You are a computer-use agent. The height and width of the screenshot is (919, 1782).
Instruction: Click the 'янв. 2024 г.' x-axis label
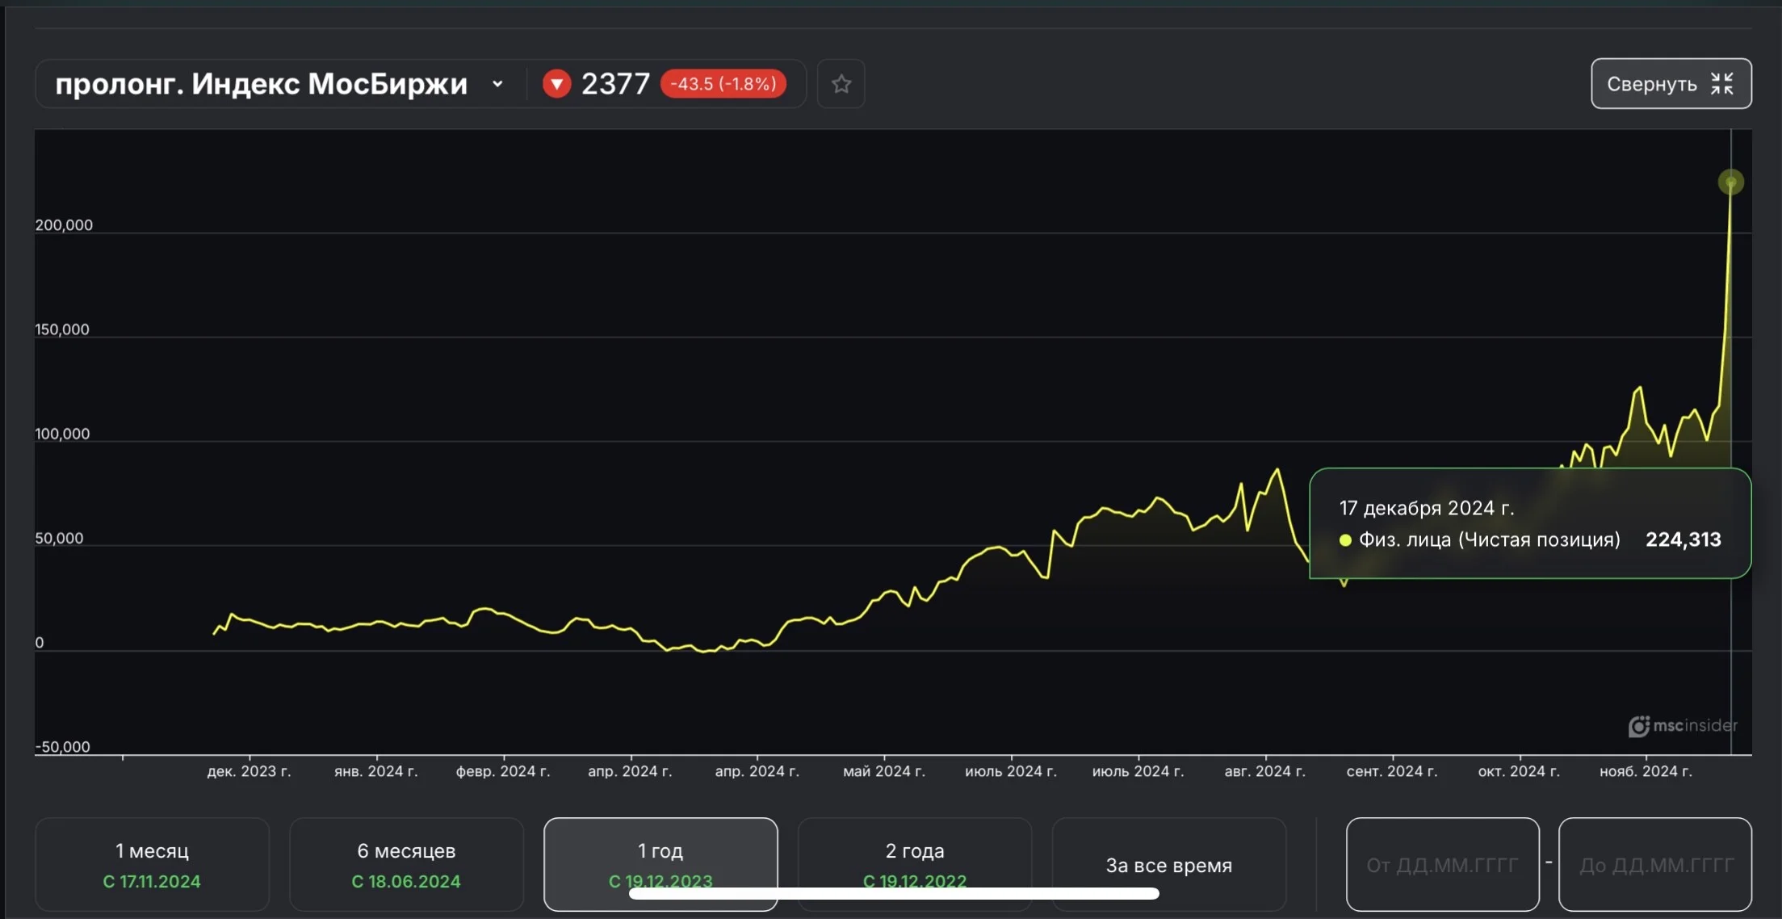(x=376, y=771)
